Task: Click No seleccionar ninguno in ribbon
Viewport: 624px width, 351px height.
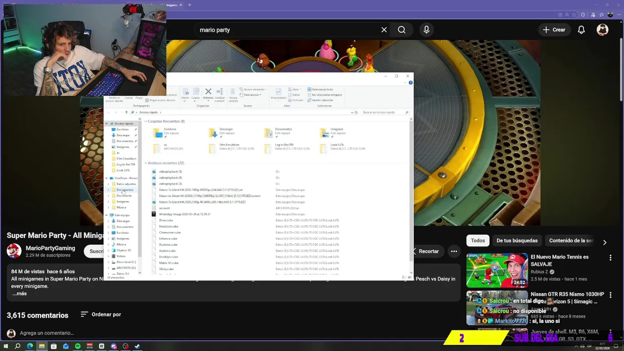Action: pos(325,95)
